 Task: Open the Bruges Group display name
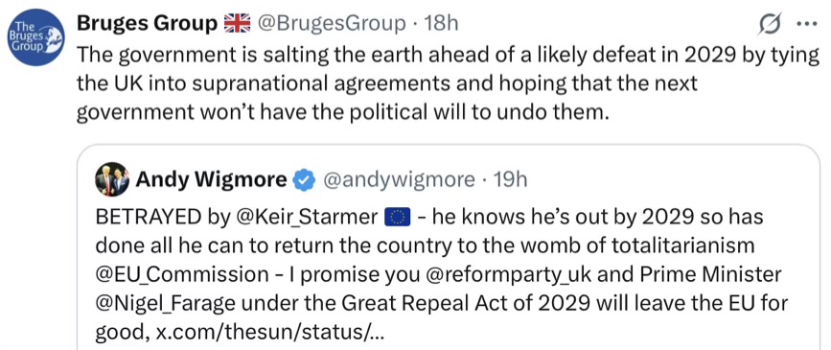pyautogui.click(x=148, y=23)
